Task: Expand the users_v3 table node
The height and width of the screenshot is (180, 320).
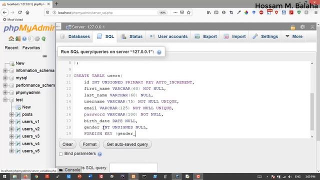Action: (11, 136)
